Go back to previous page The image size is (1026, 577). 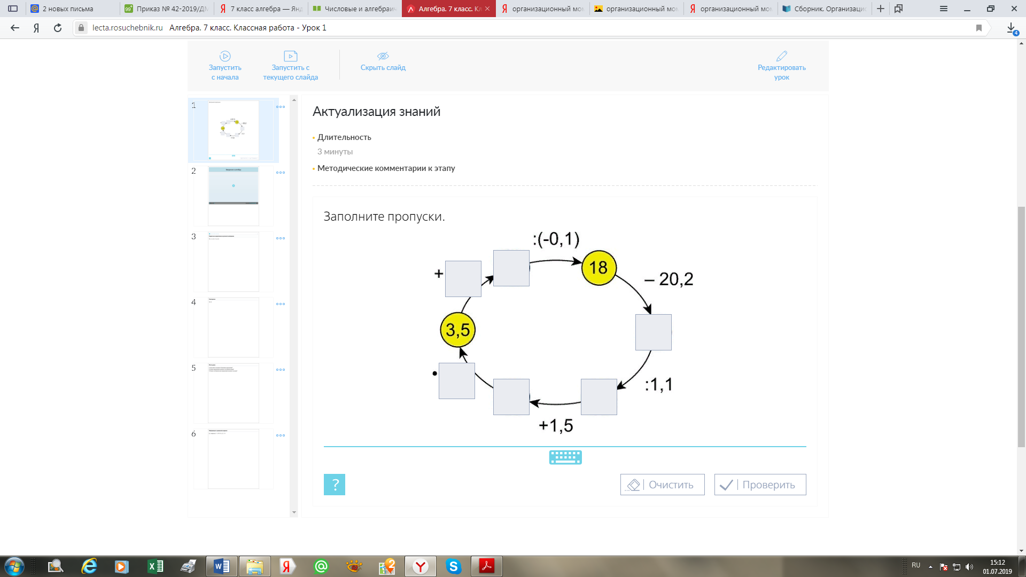[15, 28]
